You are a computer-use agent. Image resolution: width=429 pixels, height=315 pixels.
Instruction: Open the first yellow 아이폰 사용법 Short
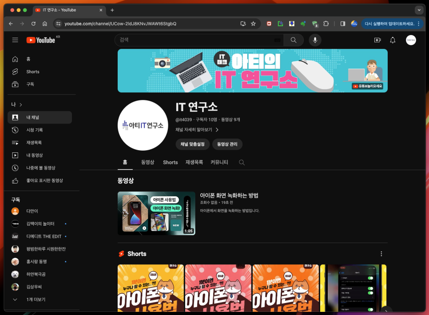[x=151, y=288]
